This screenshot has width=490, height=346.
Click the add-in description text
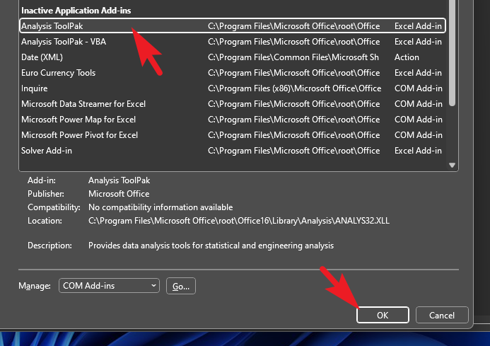211,246
